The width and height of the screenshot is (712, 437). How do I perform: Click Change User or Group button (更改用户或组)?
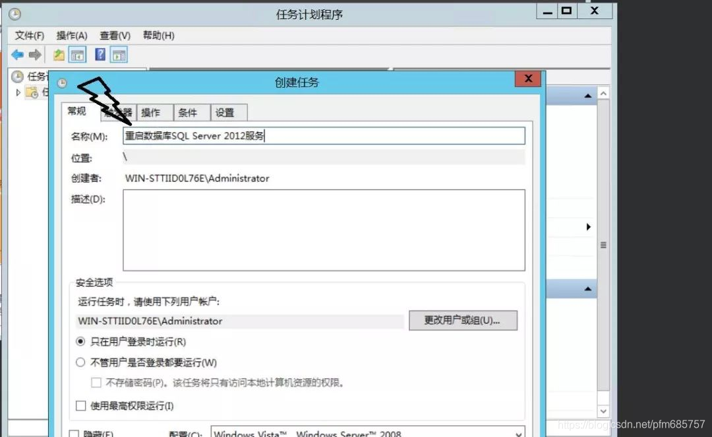[463, 320]
